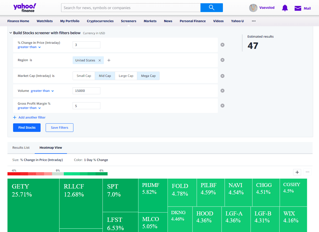Zoom in the heatmap with plus
The width and height of the screenshot is (319, 232).
tap(297, 172)
